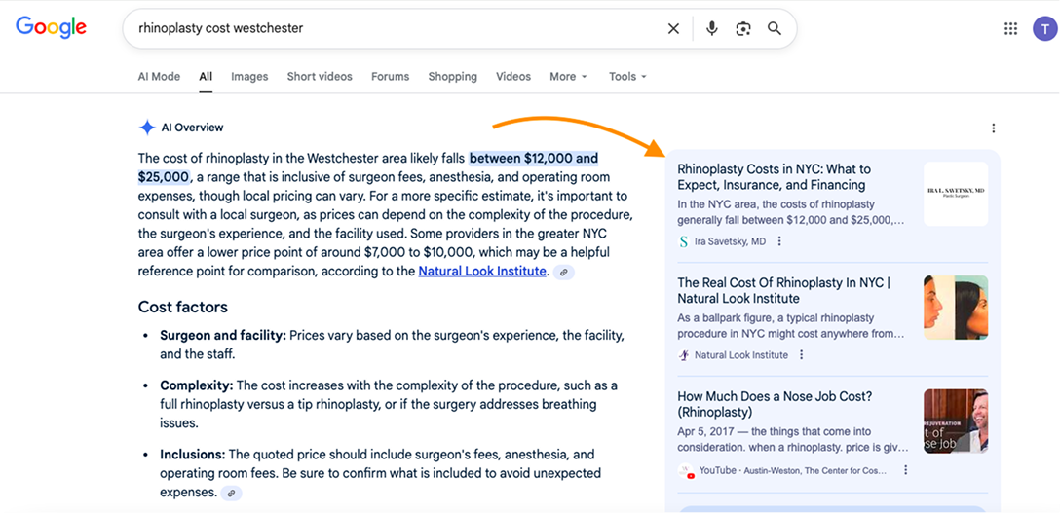Click the citation link icon after Natural Look Institute
1060x513 pixels.
point(564,273)
